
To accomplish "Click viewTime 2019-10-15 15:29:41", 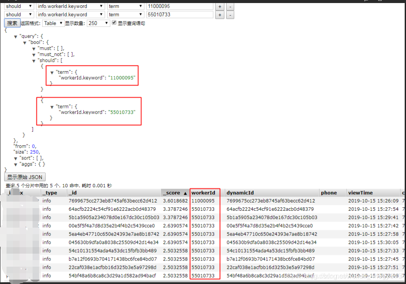I will pyautogui.click(x=373, y=217).
